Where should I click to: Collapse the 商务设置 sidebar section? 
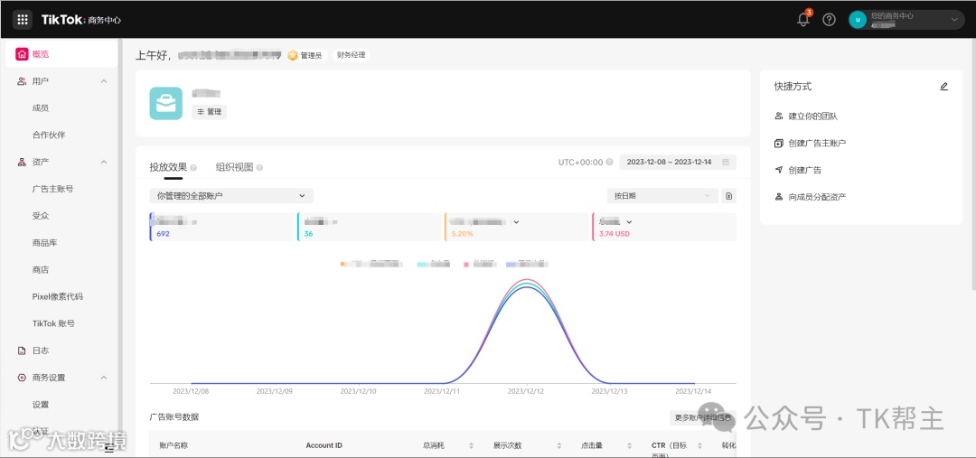click(104, 377)
